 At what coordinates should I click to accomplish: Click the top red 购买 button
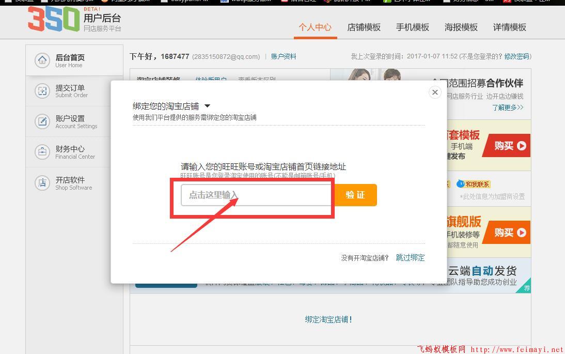pyautogui.click(x=507, y=146)
